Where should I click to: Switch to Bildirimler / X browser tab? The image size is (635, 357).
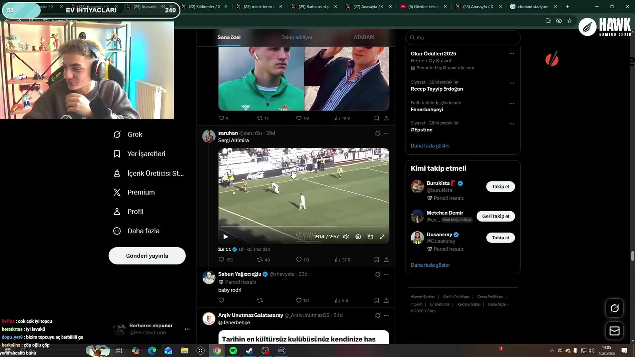point(204,7)
